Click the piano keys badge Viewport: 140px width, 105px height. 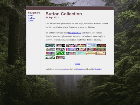[91, 53]
